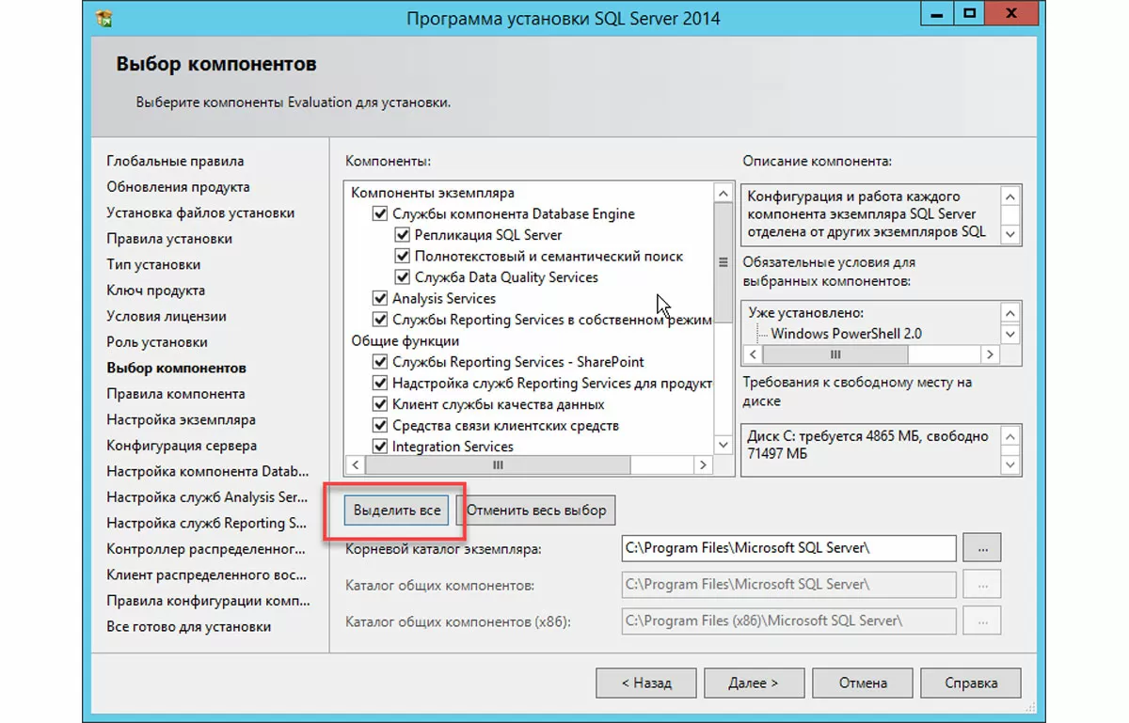Proceed with the Далее button

(x=754, y=684)
